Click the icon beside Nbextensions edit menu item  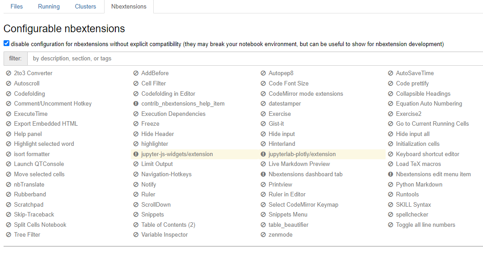[391, 174]
